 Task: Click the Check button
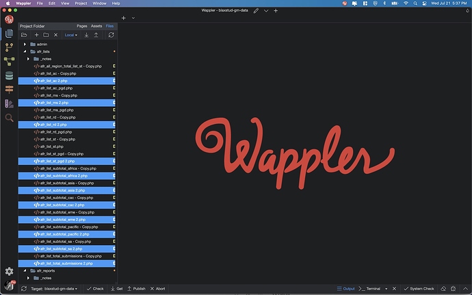95,289
